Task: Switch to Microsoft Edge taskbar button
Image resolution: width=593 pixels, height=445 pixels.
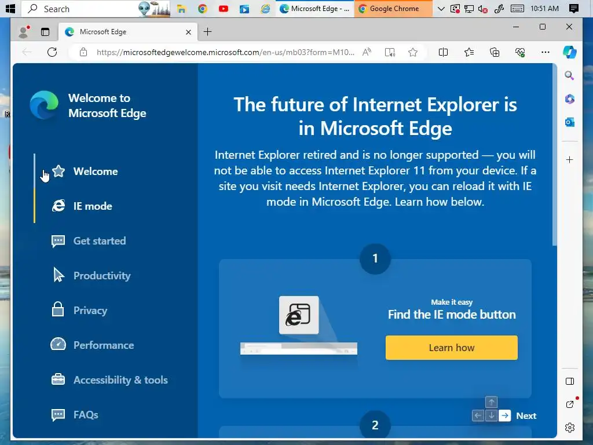Action: 315,9
